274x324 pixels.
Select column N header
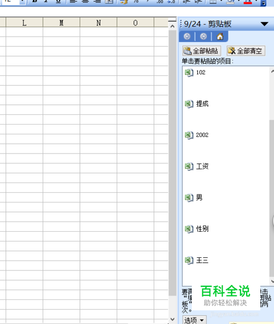point(99,23)
